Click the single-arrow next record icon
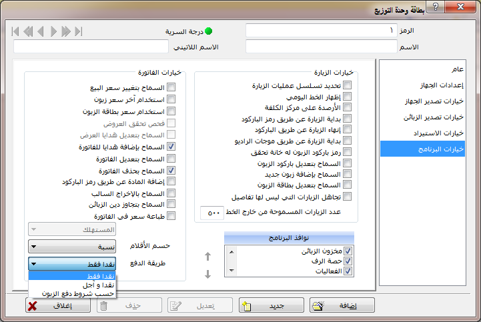Viewport: 481px width, 322px height. point(53,31)
